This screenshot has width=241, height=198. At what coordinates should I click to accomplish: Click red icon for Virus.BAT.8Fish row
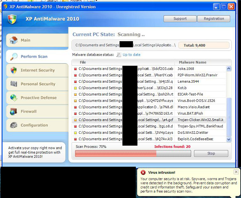click(x=75, y=114)
